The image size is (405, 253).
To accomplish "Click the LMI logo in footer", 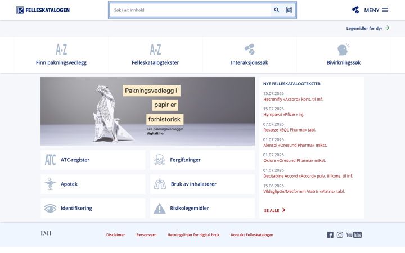I will (46, 233).
